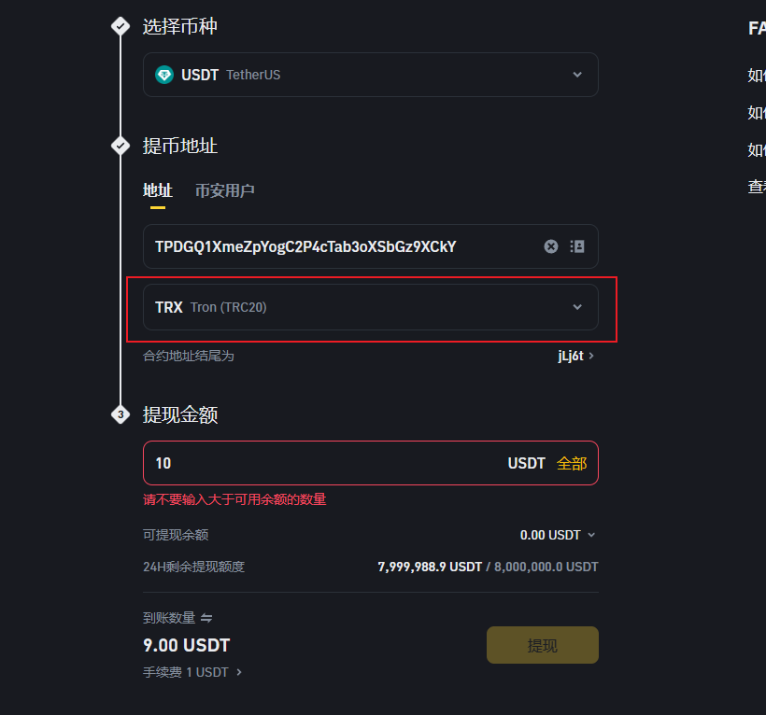The width and height of the screenshot is (766, 715).
Task: Click the step 3 circle indicator beside 提现金额
Action: pos(120,414)
